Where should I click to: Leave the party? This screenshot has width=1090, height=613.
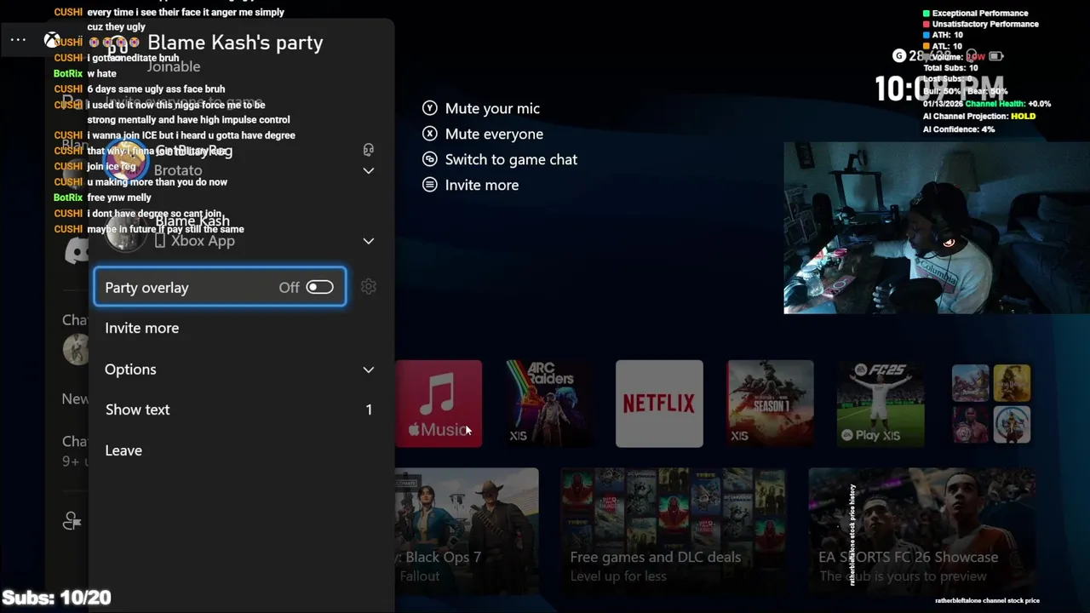click(123, 450)
